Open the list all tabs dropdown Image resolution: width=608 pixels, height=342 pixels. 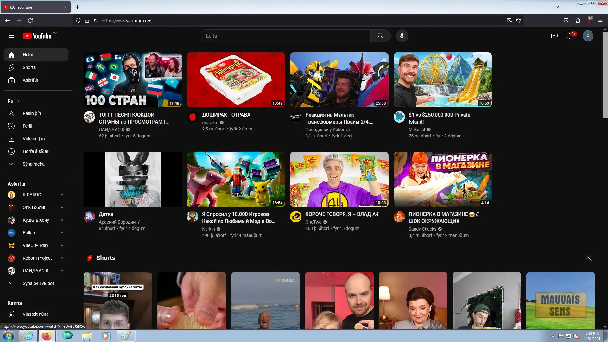557,7
